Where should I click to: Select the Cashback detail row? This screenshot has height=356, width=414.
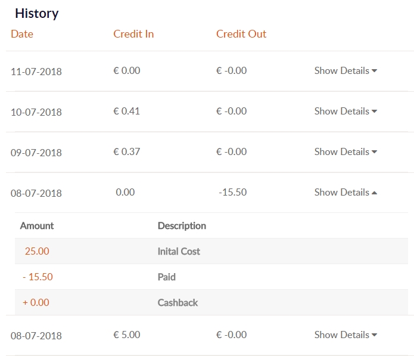coord(211,302)
